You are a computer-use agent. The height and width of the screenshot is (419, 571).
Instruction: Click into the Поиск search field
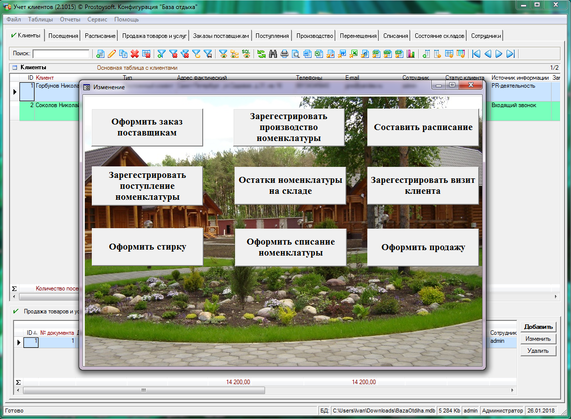[61, 54]
